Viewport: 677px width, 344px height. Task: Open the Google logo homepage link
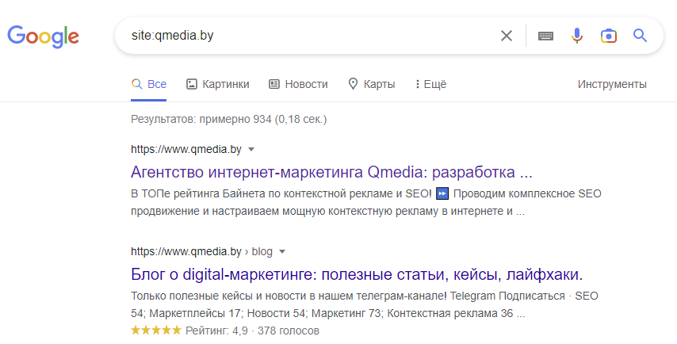43,36
